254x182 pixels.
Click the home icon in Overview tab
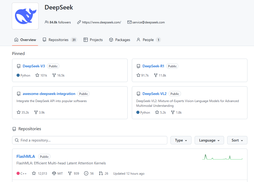[16, 40]
